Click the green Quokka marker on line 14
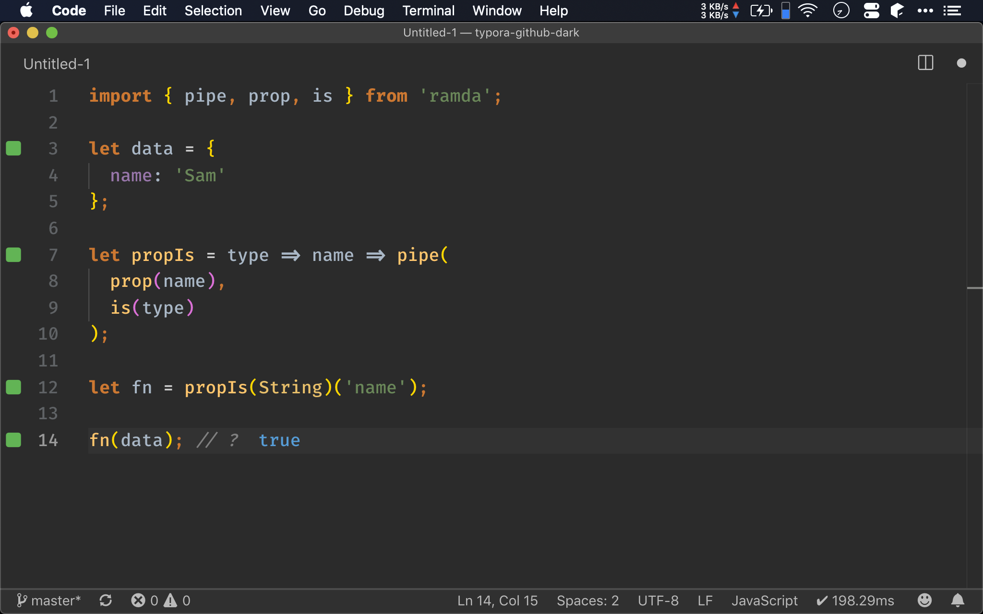983x614 pixels. (x=13, y=440)
